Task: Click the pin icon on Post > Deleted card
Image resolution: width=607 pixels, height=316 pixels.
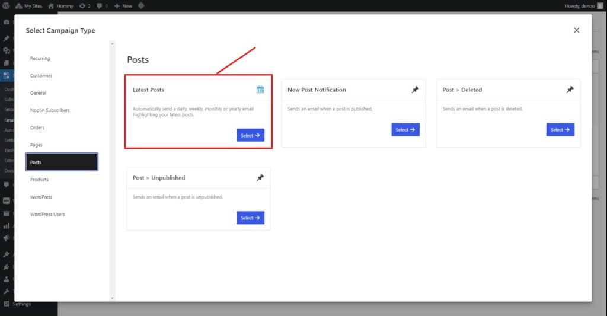Action: [570, 90]
